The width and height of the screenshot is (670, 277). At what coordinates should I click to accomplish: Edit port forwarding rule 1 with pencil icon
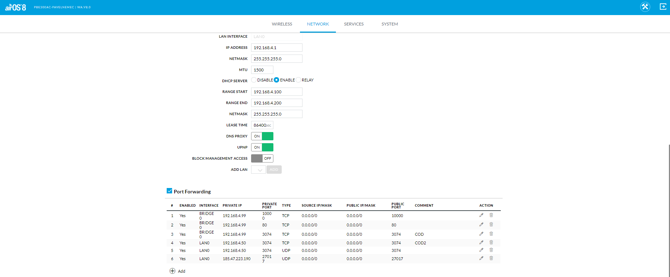(x=481, y=215)
